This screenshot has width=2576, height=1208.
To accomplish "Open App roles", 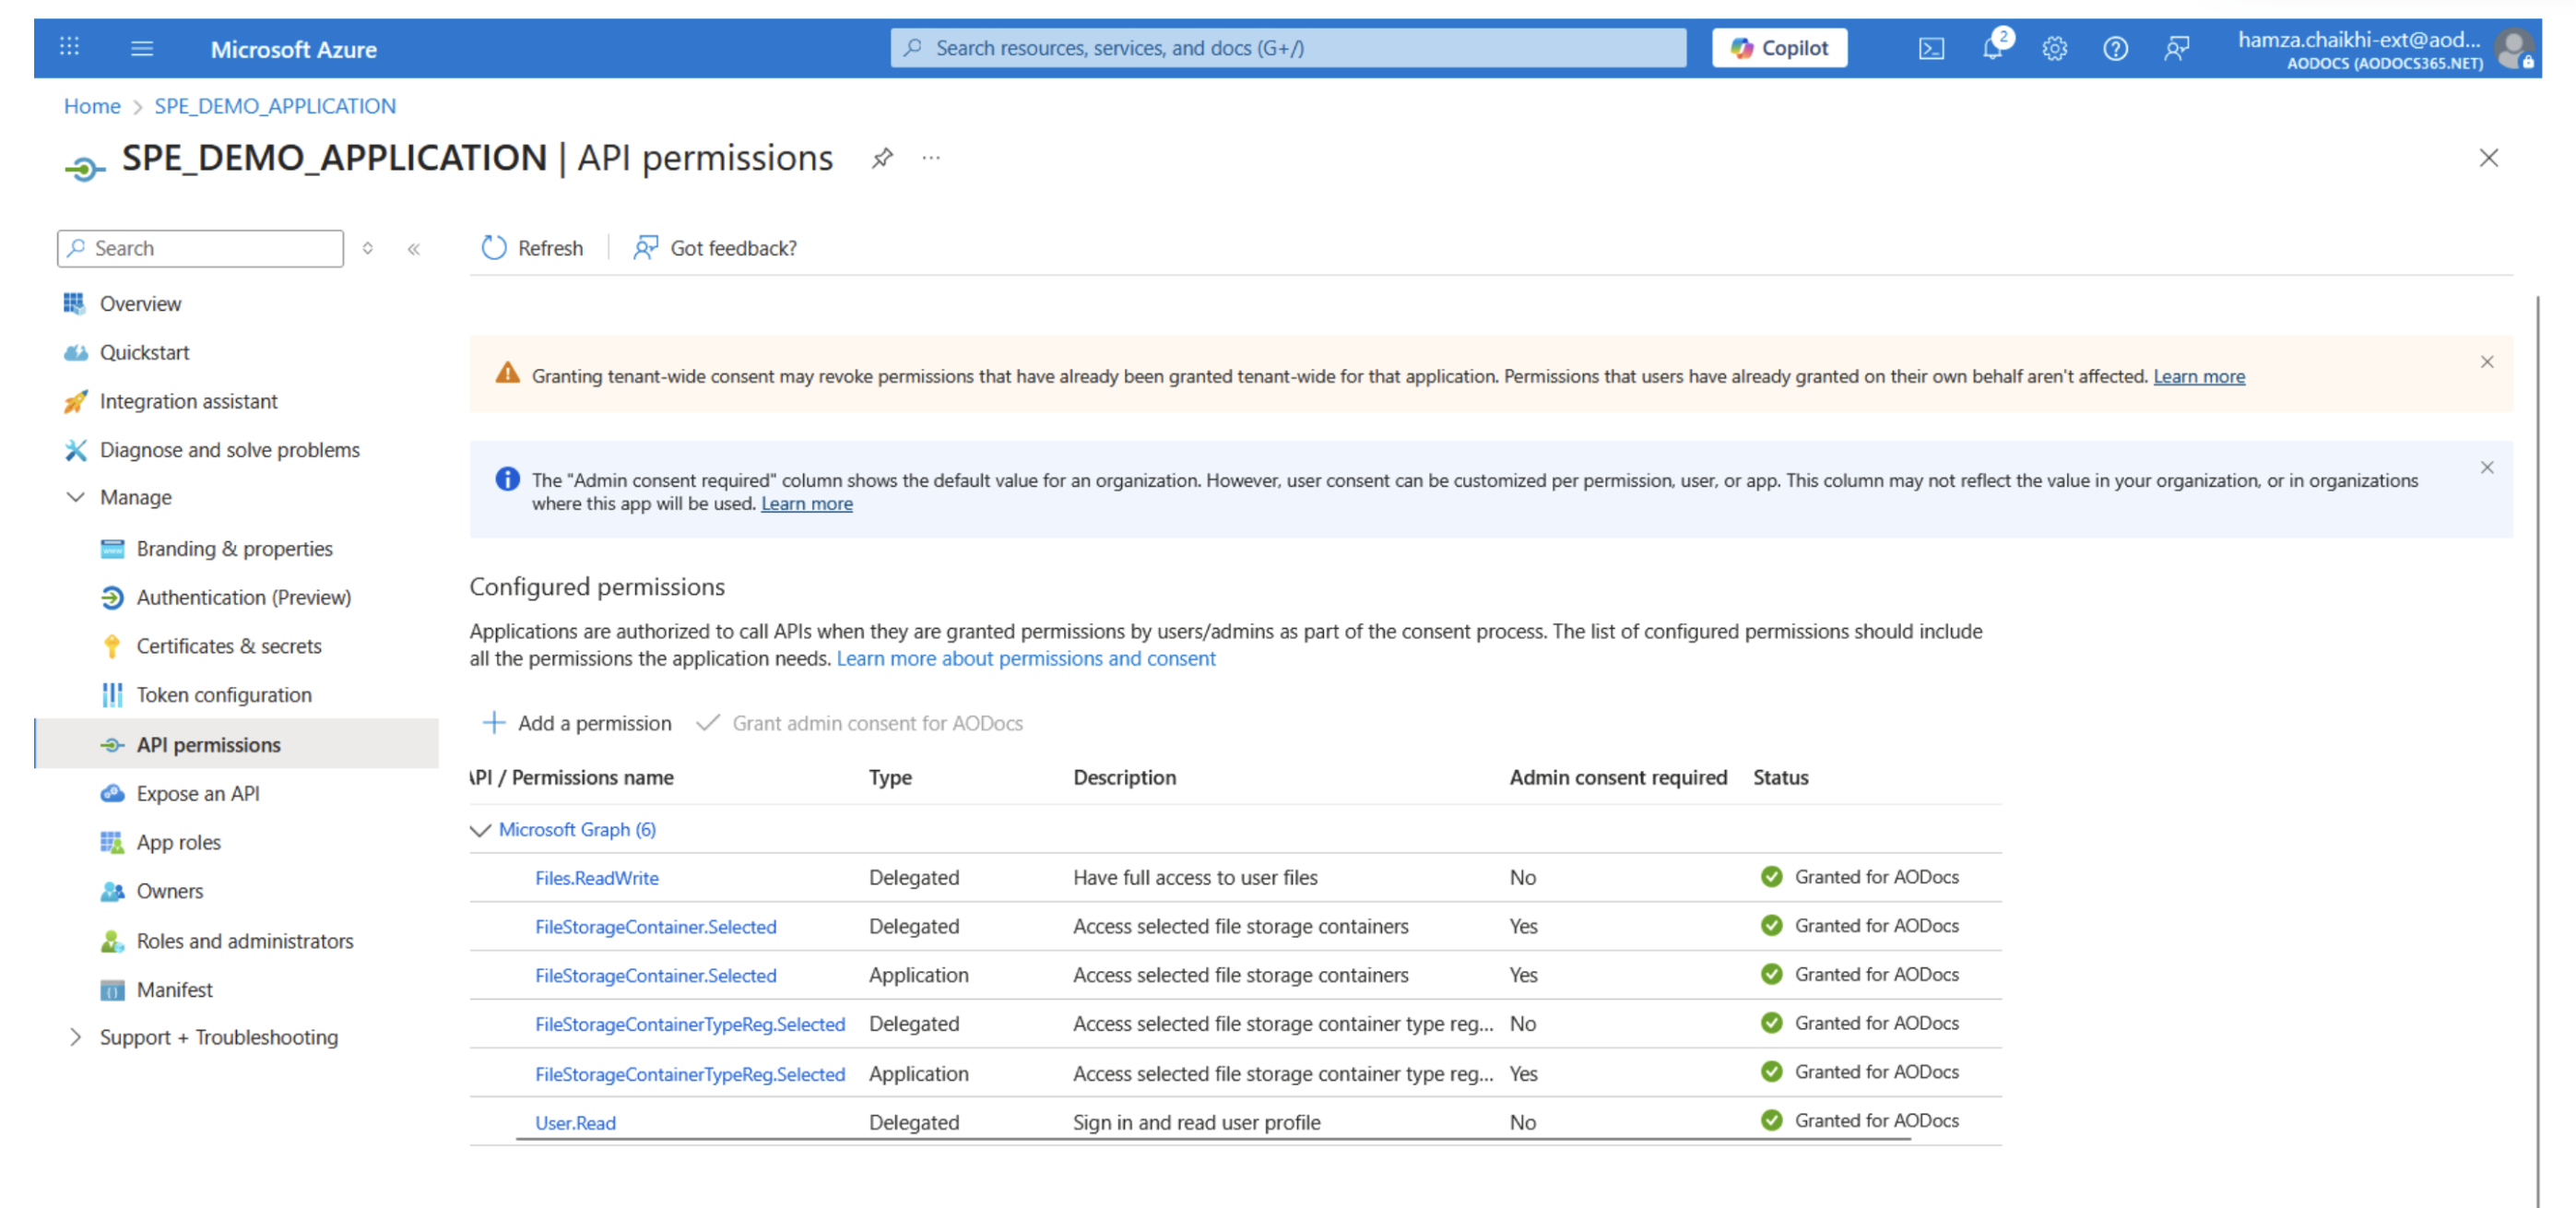I will tap(178, 843).
